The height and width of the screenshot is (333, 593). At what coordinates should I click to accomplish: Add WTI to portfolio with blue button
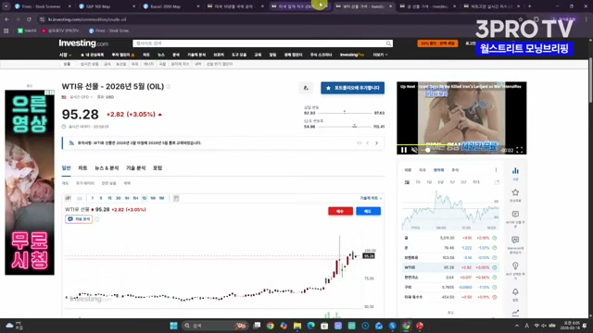(x=352, y=88)
